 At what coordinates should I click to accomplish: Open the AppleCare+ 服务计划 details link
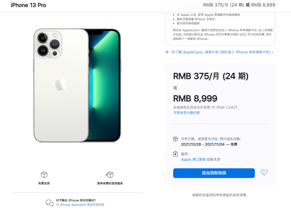pos(218,52)
